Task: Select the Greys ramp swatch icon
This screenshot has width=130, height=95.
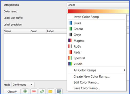Action: [x=70, y=35]
